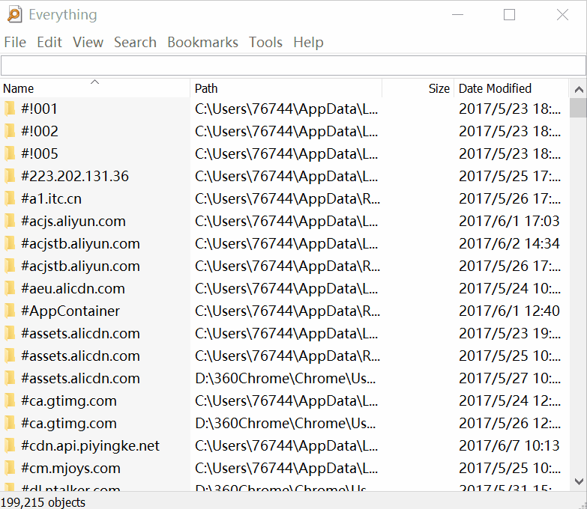This screenshot has height=509, width=587.
Task: Sort by Path column header
Action: coord(286,88)
